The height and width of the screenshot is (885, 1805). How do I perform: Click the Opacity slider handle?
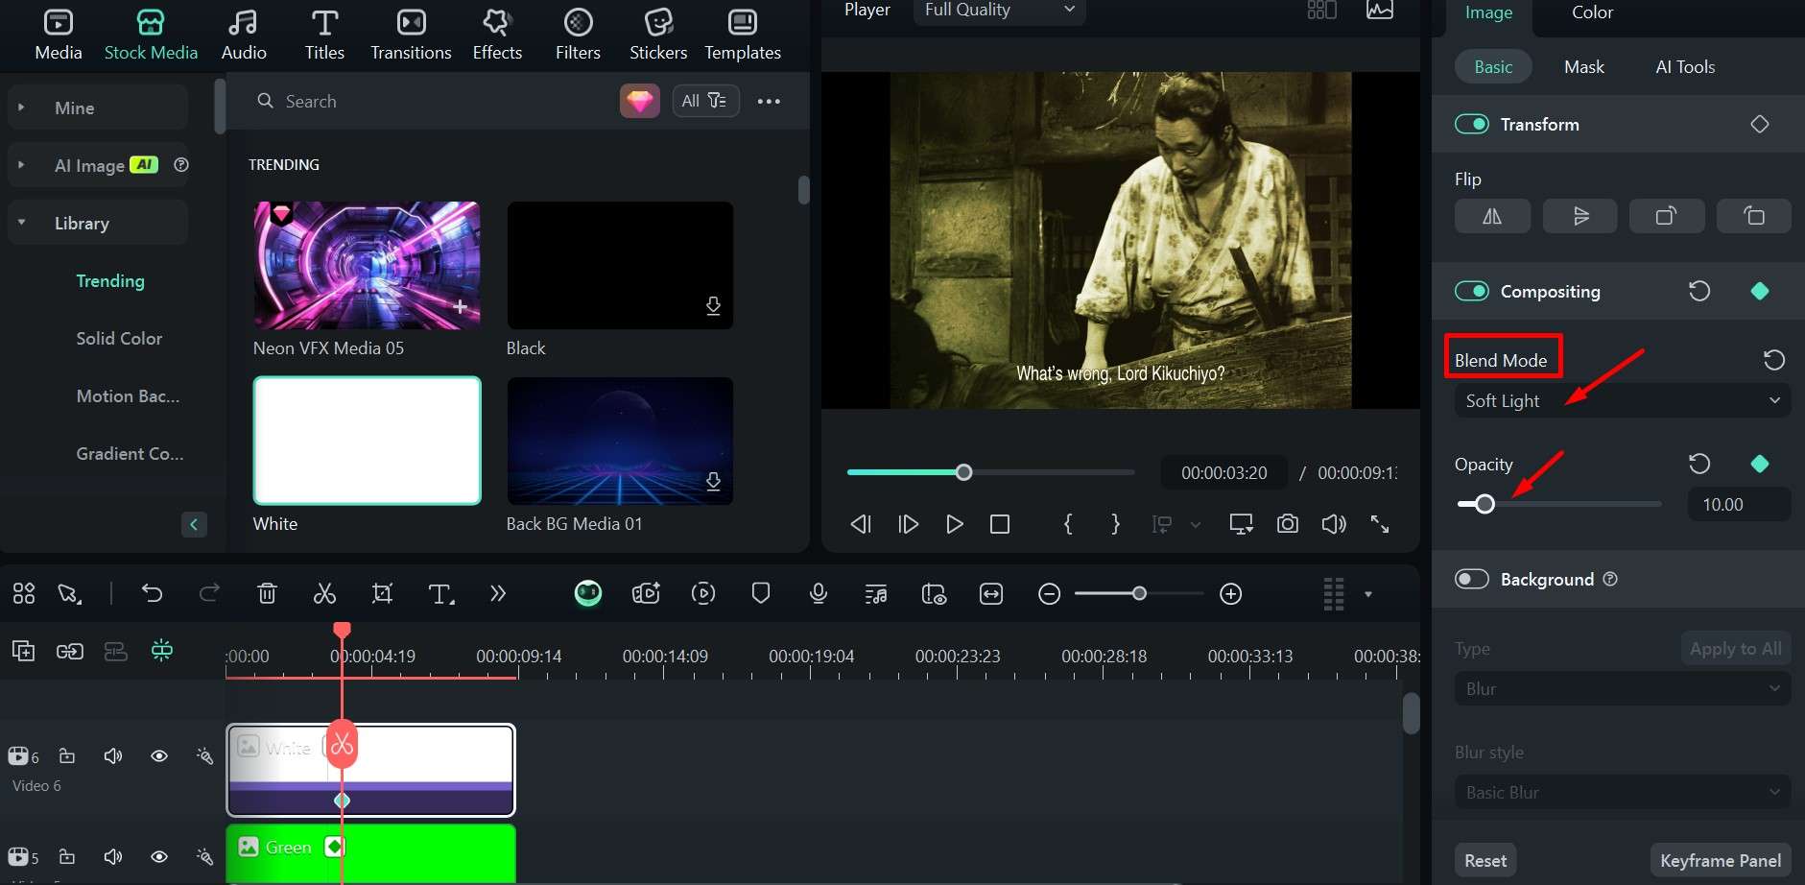(x=1484, y=504)
